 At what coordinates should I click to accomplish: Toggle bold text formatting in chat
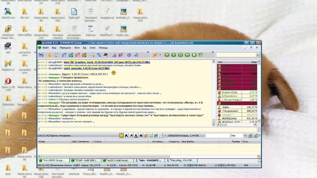pyautogui.click(x=126, y=135)
